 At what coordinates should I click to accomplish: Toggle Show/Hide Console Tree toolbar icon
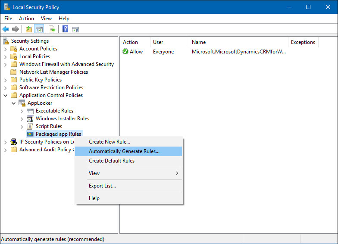coord(39,29)
